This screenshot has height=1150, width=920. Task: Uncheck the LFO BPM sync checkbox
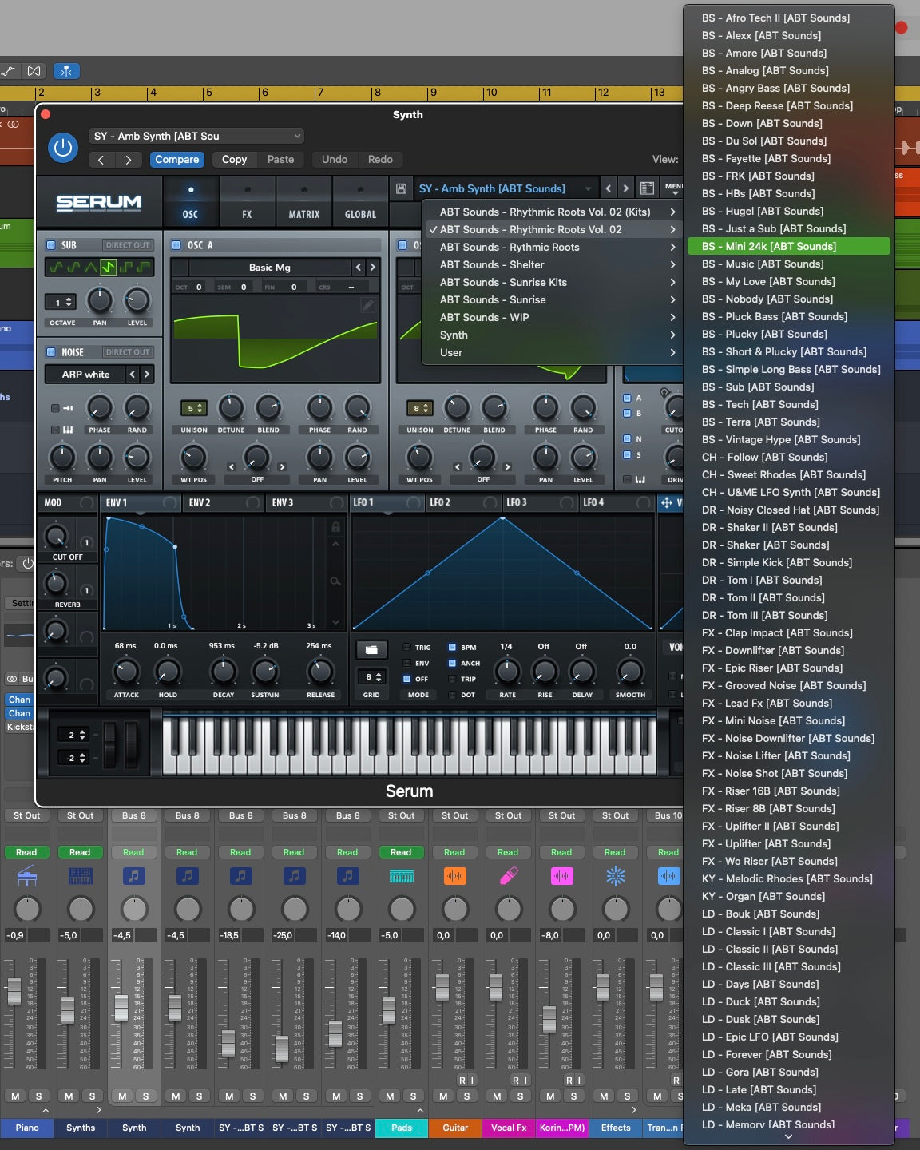point(452,648)
